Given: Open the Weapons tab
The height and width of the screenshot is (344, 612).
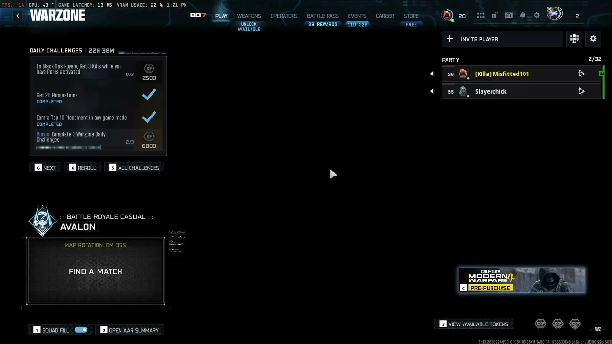Looking at the screenshot, I should pyautogui.click(x=249, y=16).
